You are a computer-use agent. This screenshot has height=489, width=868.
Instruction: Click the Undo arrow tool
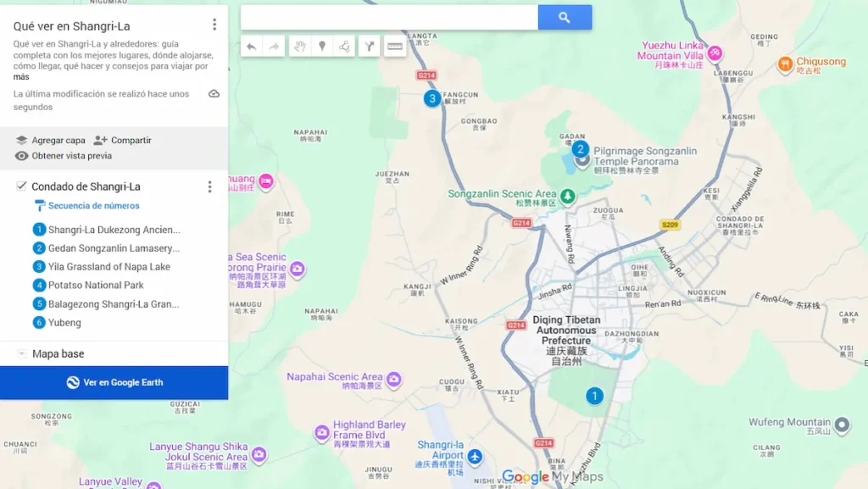[x=251, y=47]
